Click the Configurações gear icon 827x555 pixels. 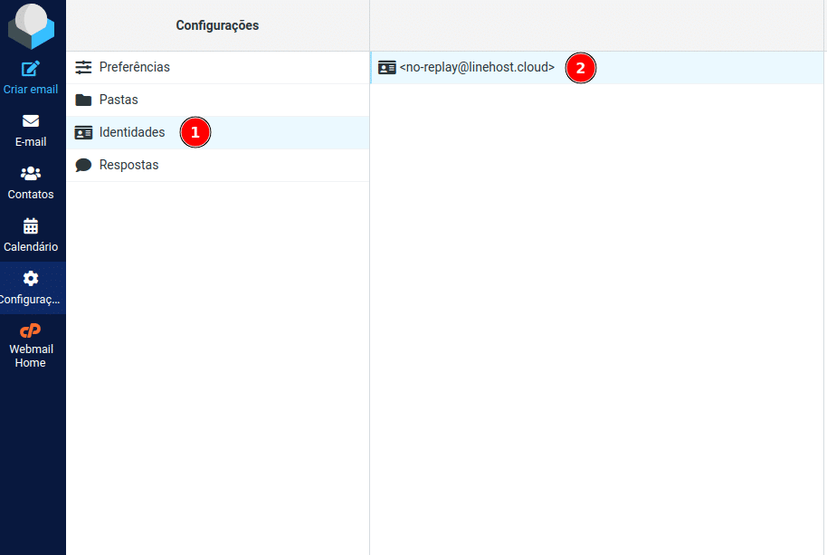31,278
